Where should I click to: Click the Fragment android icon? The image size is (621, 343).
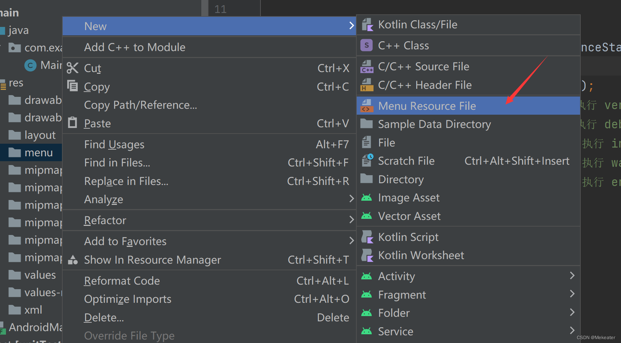pos(367,294)
